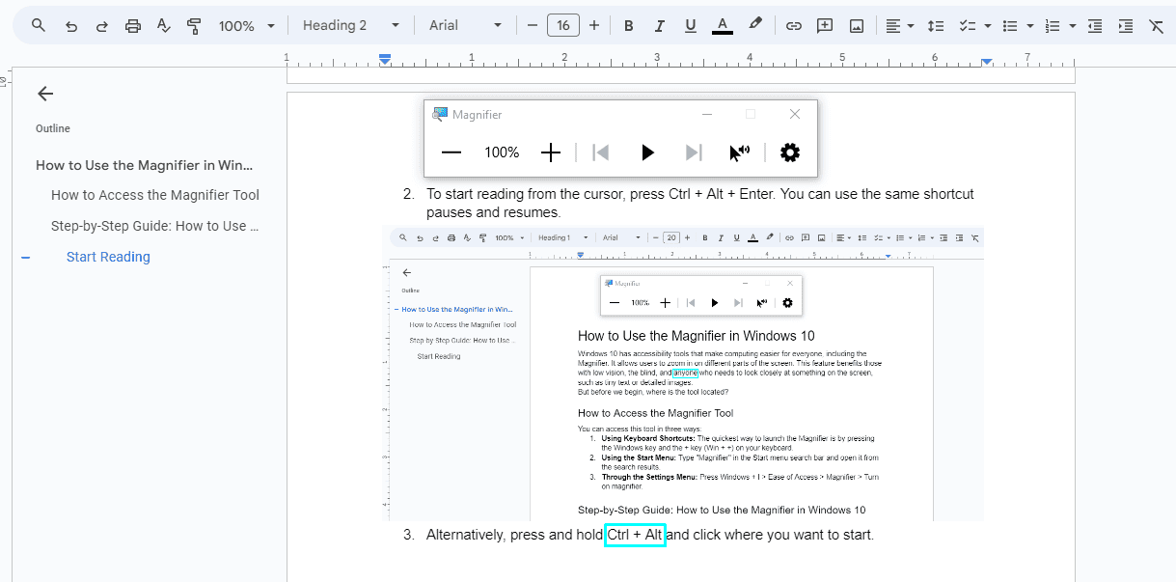
Task: Go to Start Reading in the outline
Action: click(x=108, y=257)
